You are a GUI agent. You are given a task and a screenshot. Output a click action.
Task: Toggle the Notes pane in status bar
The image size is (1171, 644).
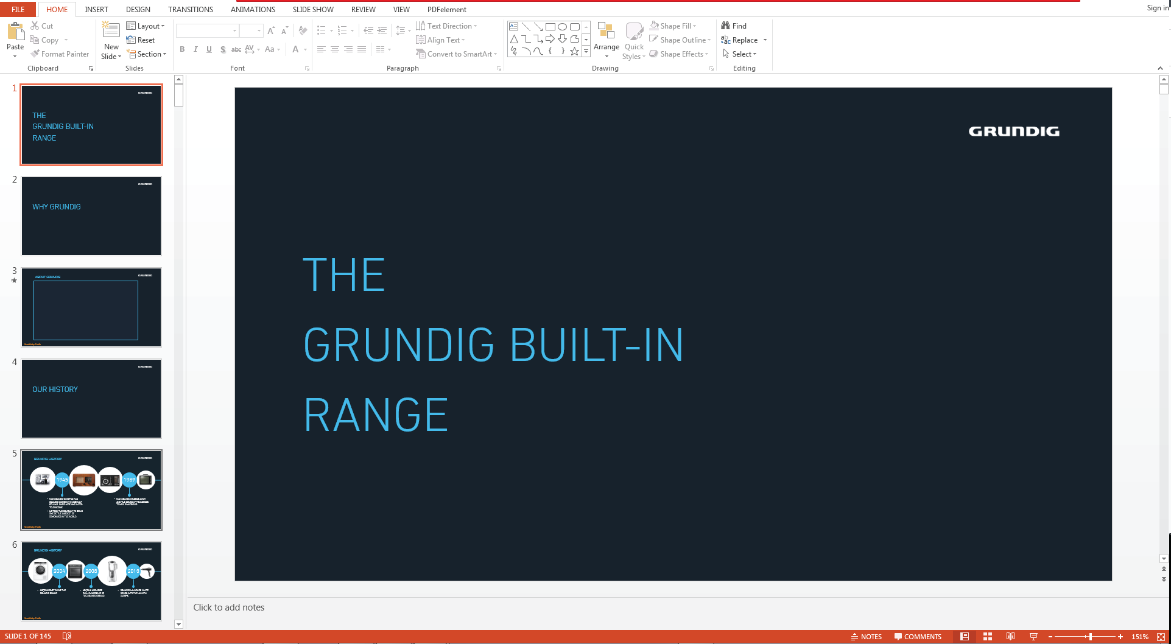866,637
